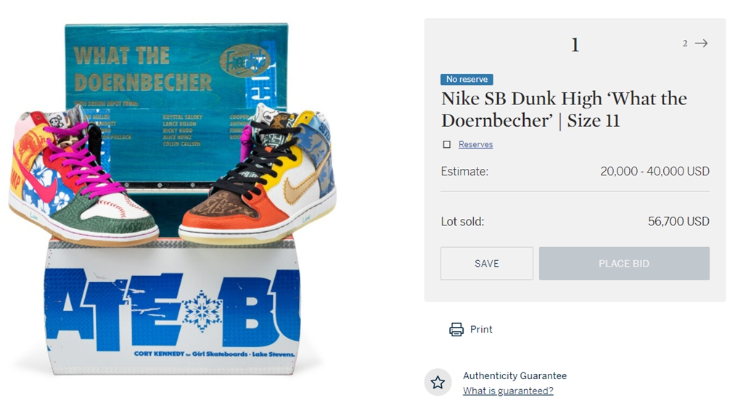The width and height of the screenshot is (743, 416).
Task: Go to next lot with arrow icon
Action: click(x=702, y=43)
